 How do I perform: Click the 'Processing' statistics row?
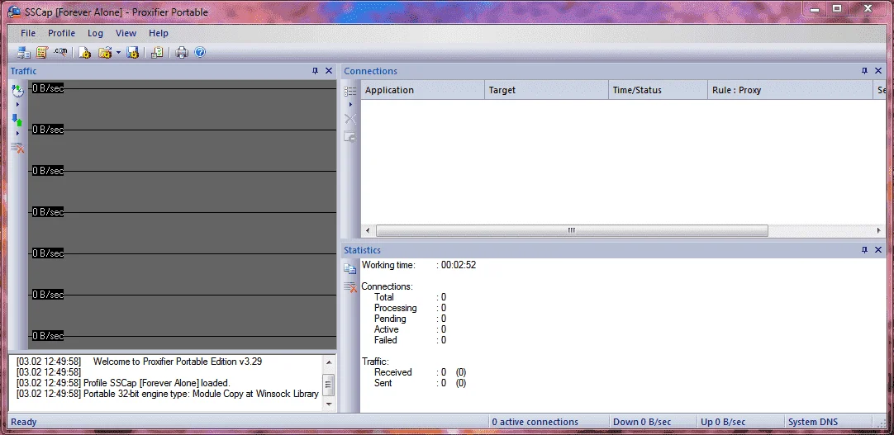coord(410,308)
